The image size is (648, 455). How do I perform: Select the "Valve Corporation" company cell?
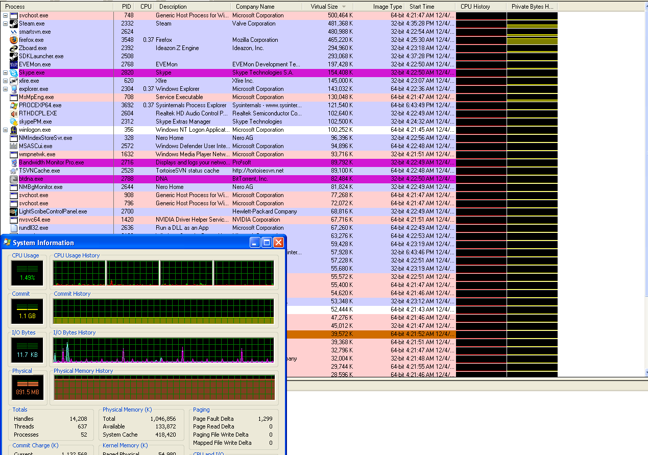pos(254,23)
